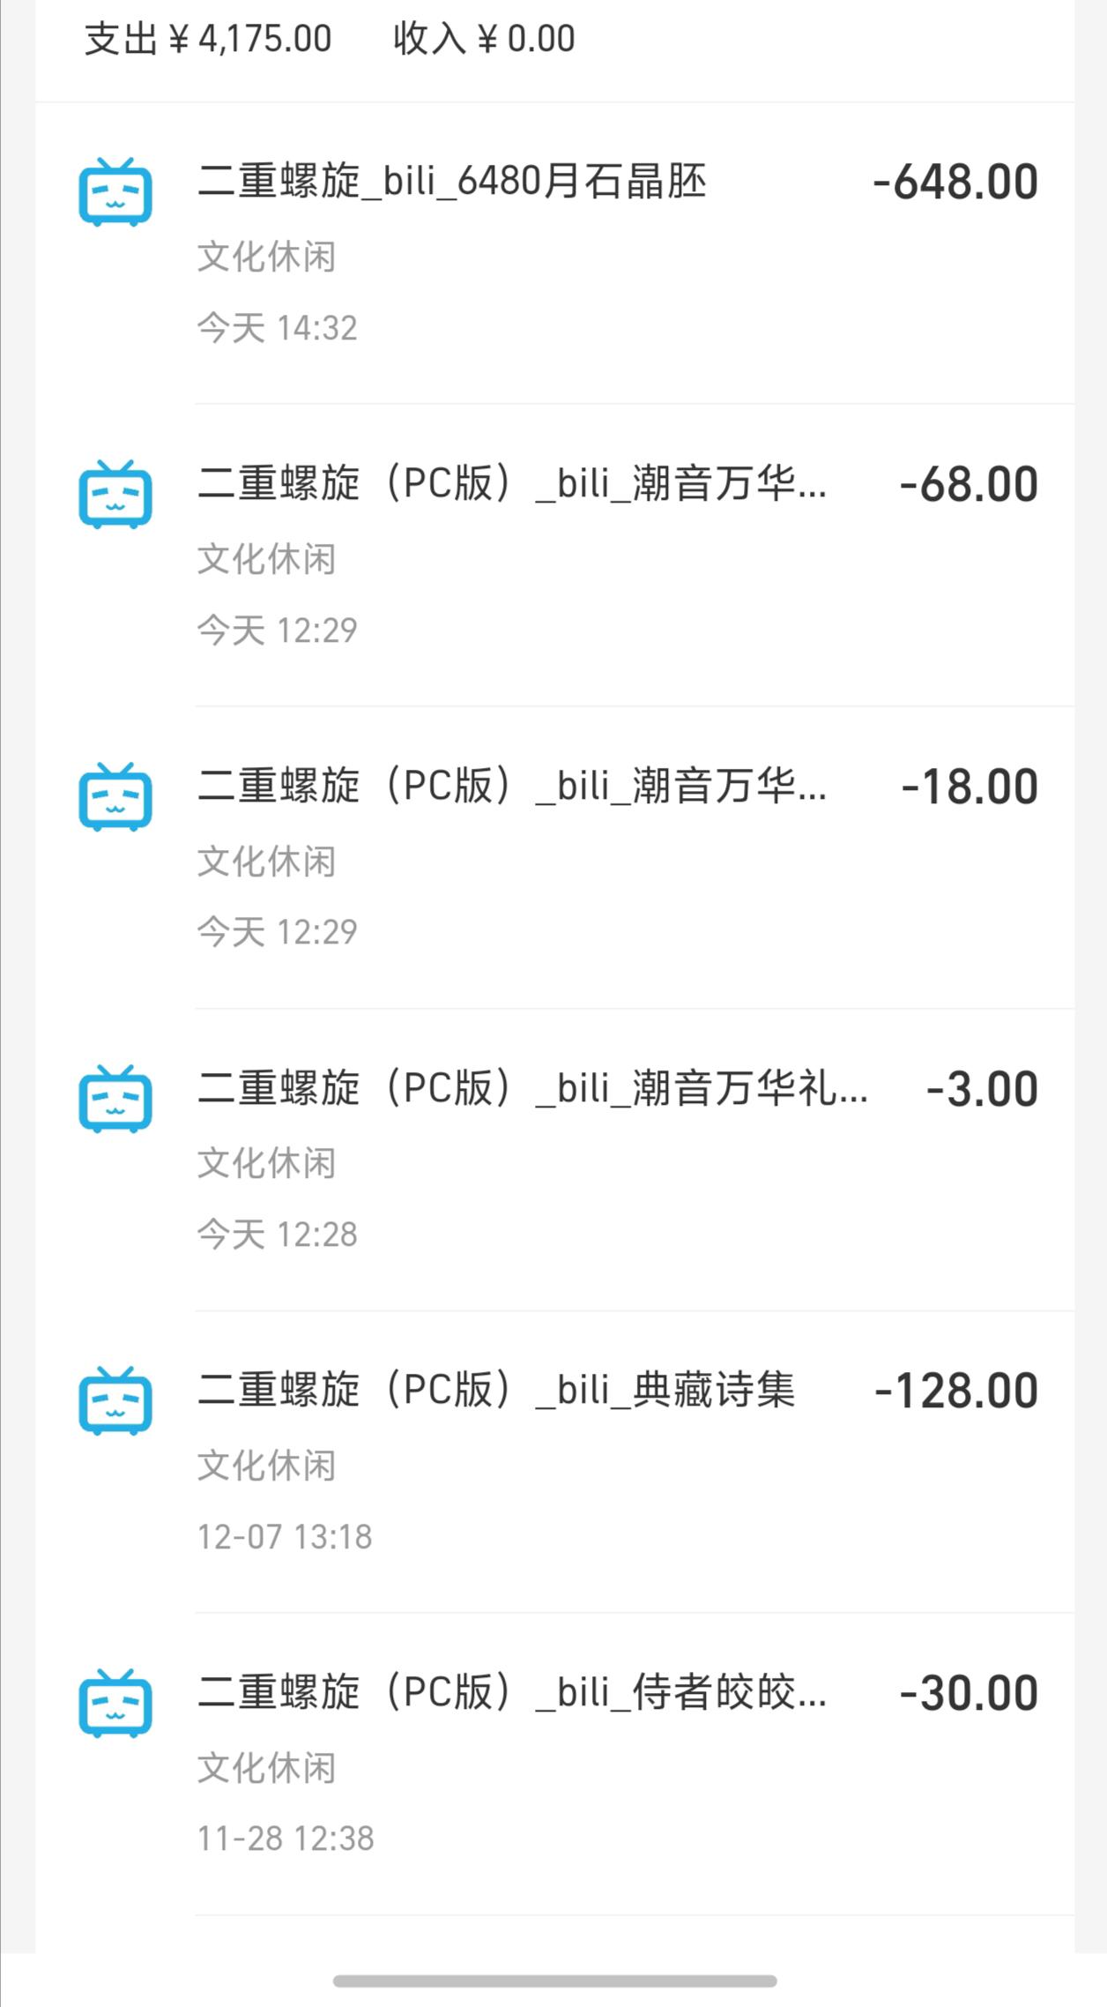Open the 典藏诗集 transaction details
This screenshot has height=2007, width=1107.
point(496,1391)
